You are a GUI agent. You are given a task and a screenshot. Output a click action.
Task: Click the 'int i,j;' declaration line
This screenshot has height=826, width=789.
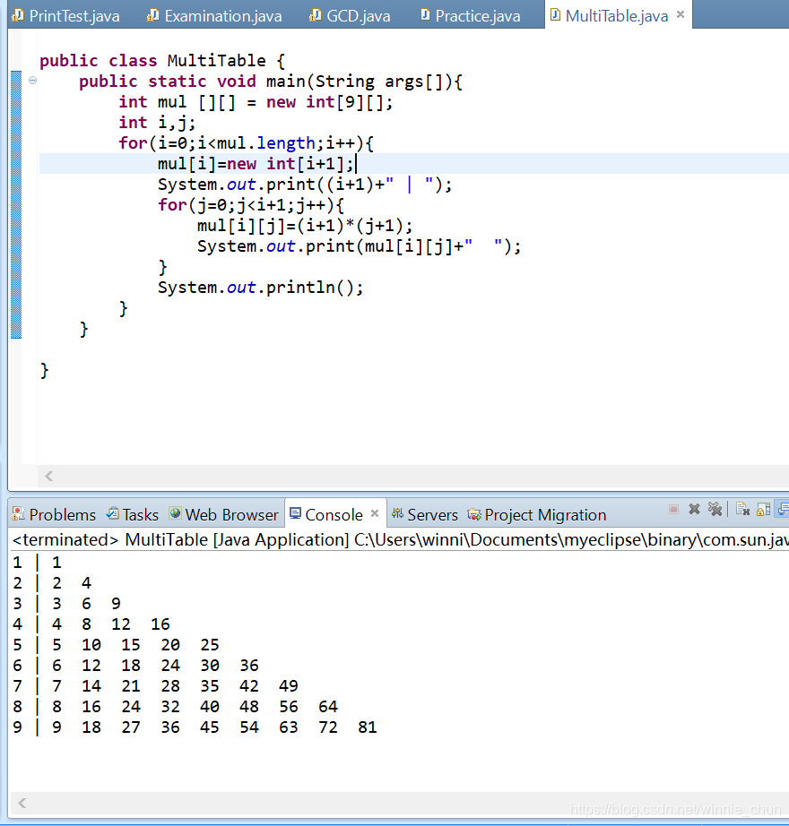tap(157, 122)
